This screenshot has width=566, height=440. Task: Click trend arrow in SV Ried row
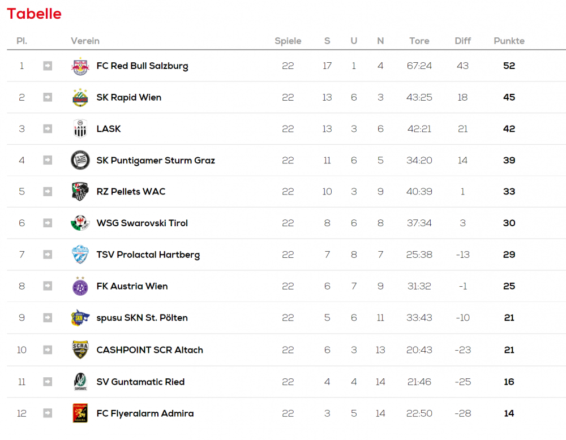coord(48,382)
